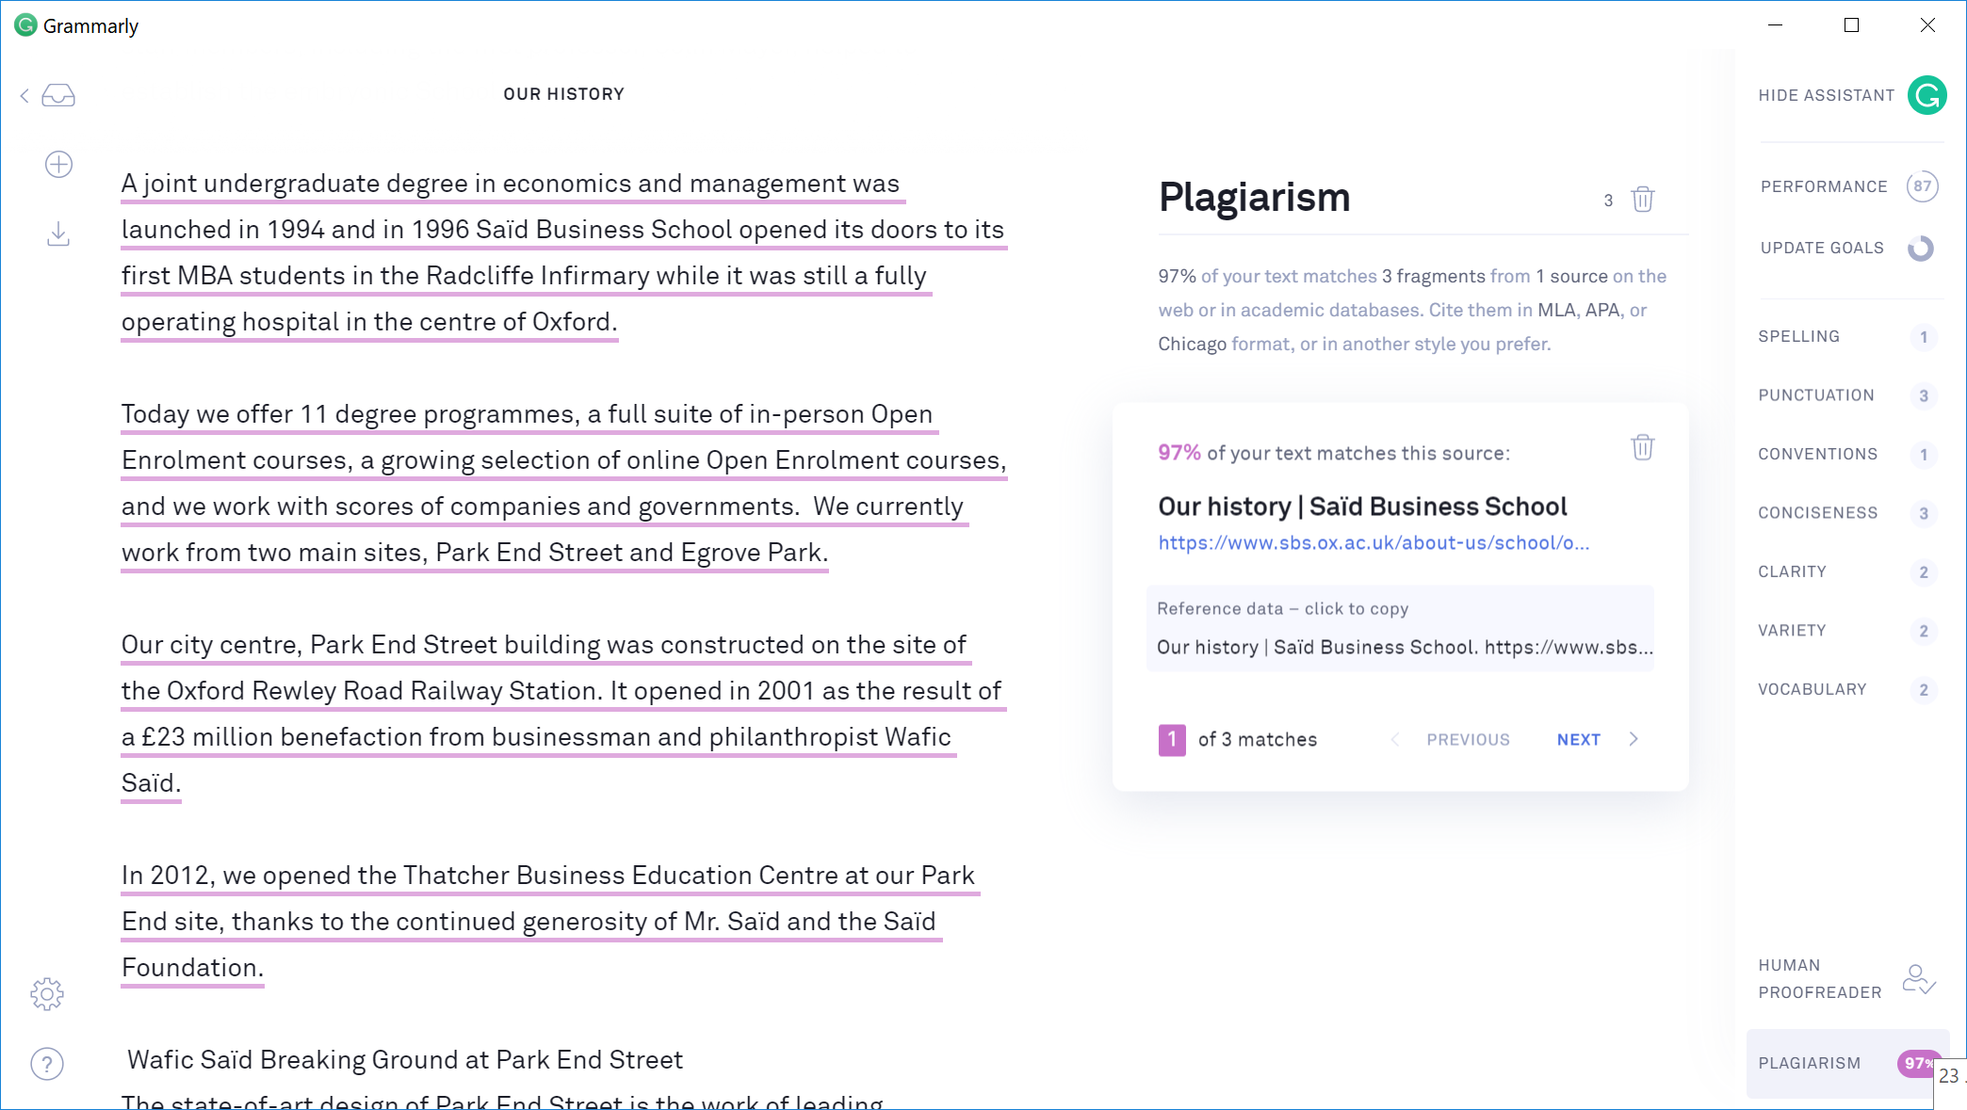The height and width of the screenshot is (1110, 1967).
Task: Click the Grammarly logo in title bar
Action: point(25,25)
